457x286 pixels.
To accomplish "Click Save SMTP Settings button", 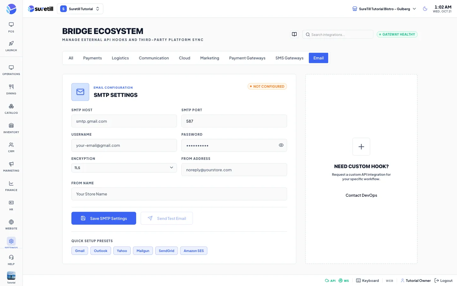I will pyautogui.click(x=104, y=218).
